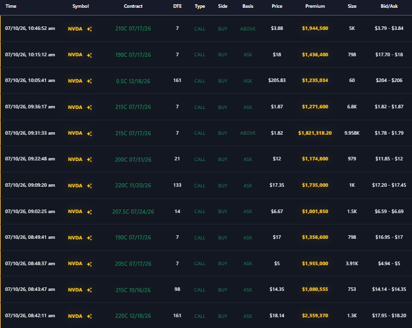Click sparkle icon in the 08:43:47 am row

(x=89, y=290)
